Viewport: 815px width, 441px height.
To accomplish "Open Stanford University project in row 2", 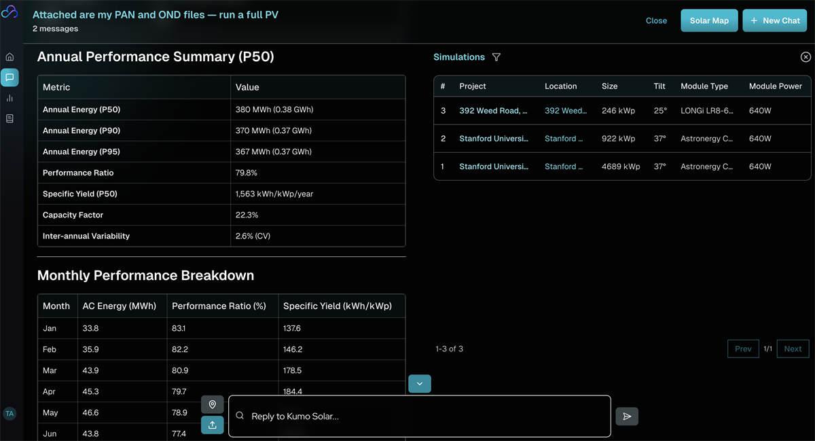I will pos(494,139).
